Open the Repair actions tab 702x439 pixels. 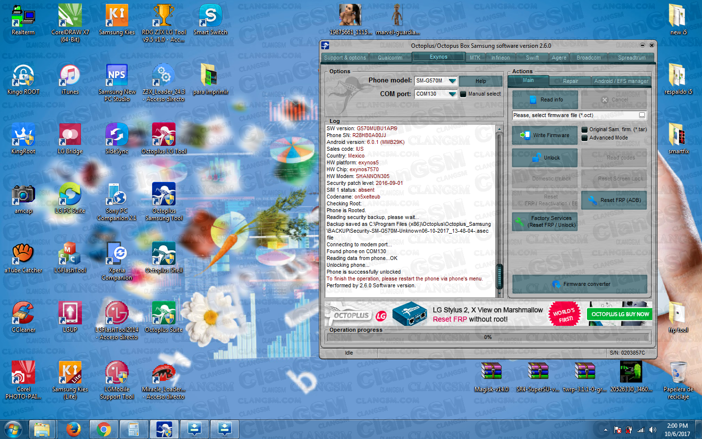[570, 81]
